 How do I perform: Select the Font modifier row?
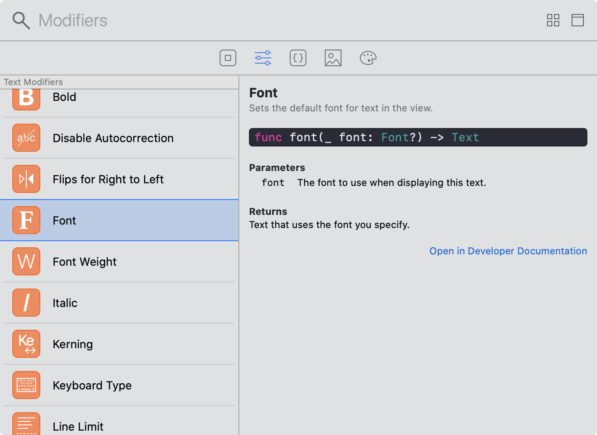[119, 220]
